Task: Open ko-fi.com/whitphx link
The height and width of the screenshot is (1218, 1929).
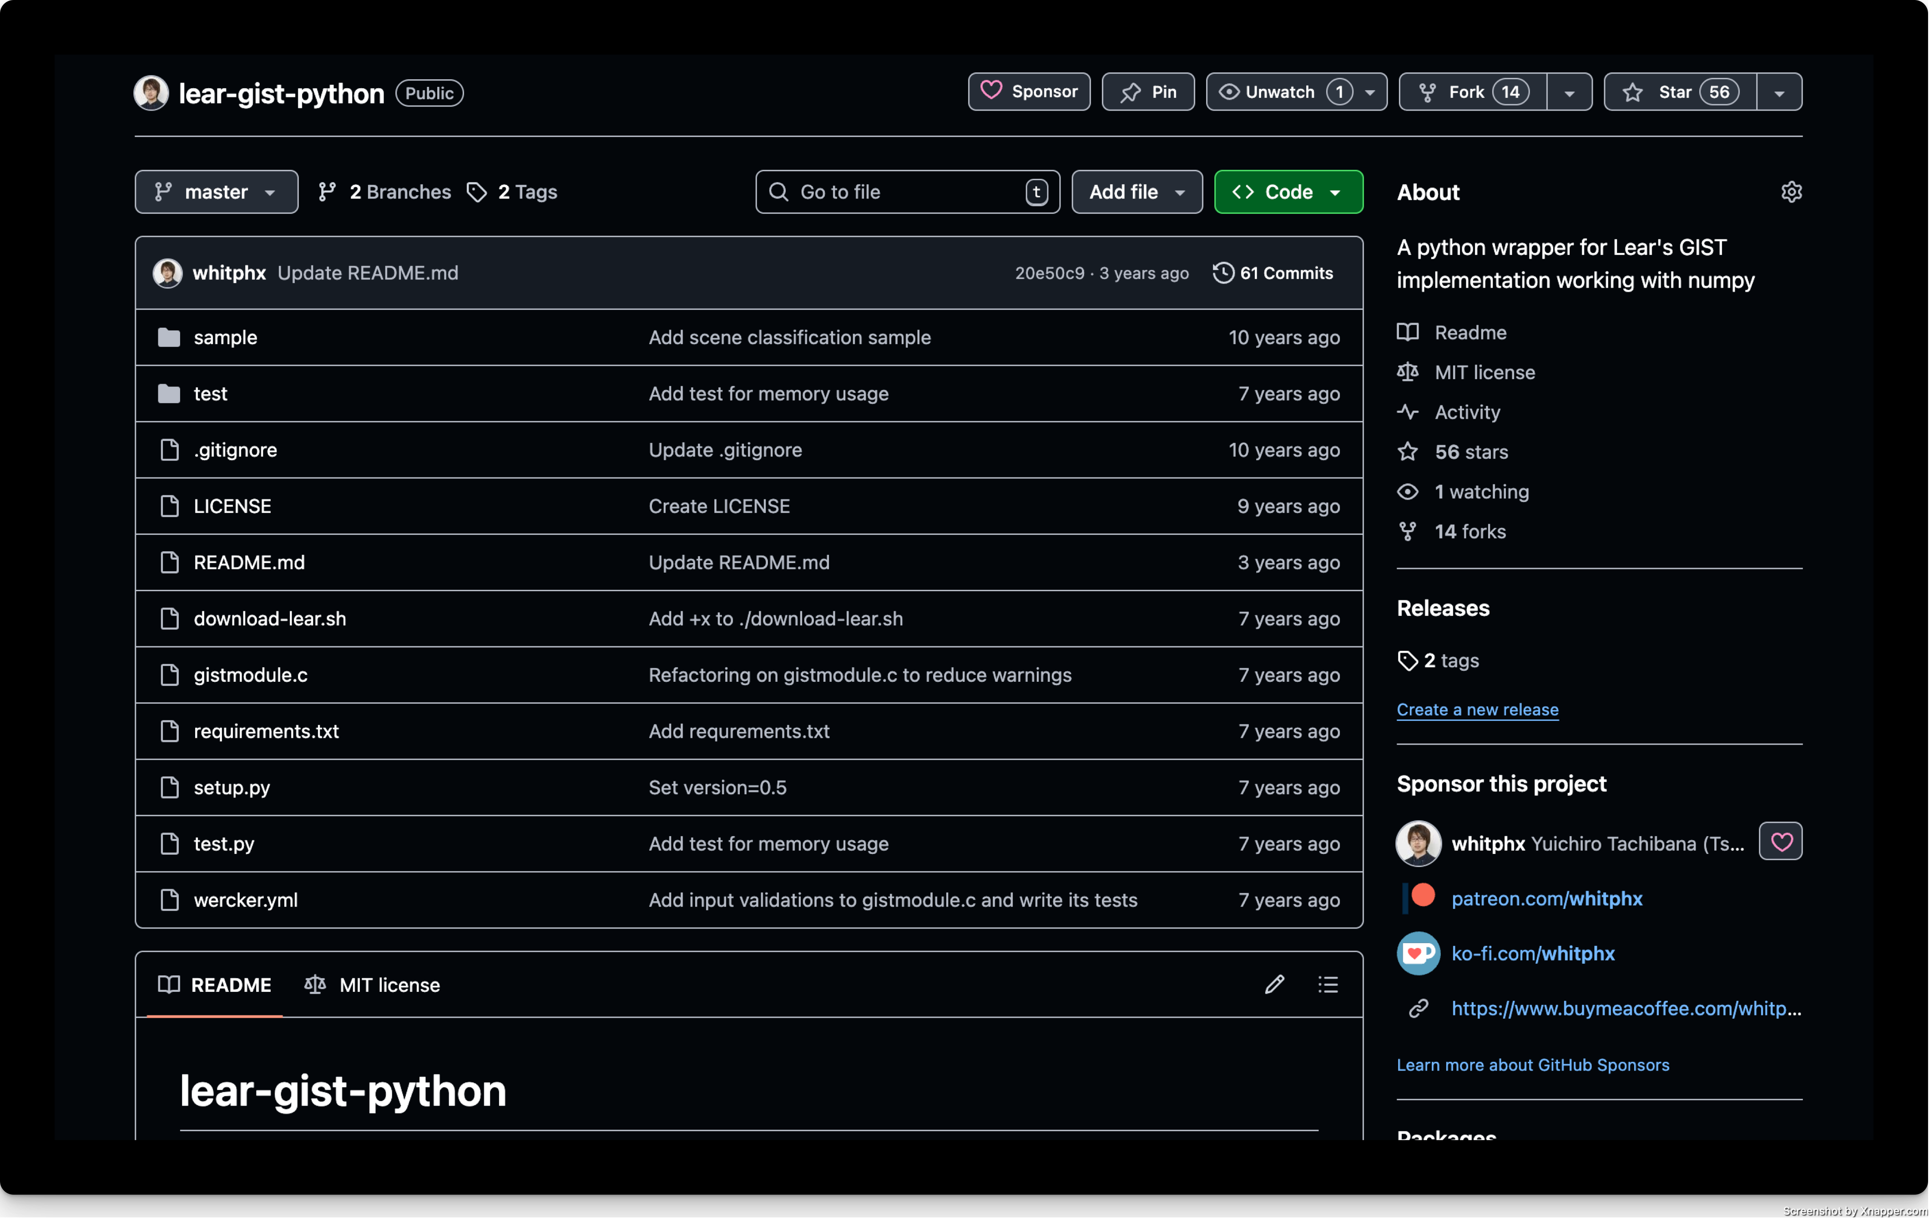Action: tap(1532, 954)
